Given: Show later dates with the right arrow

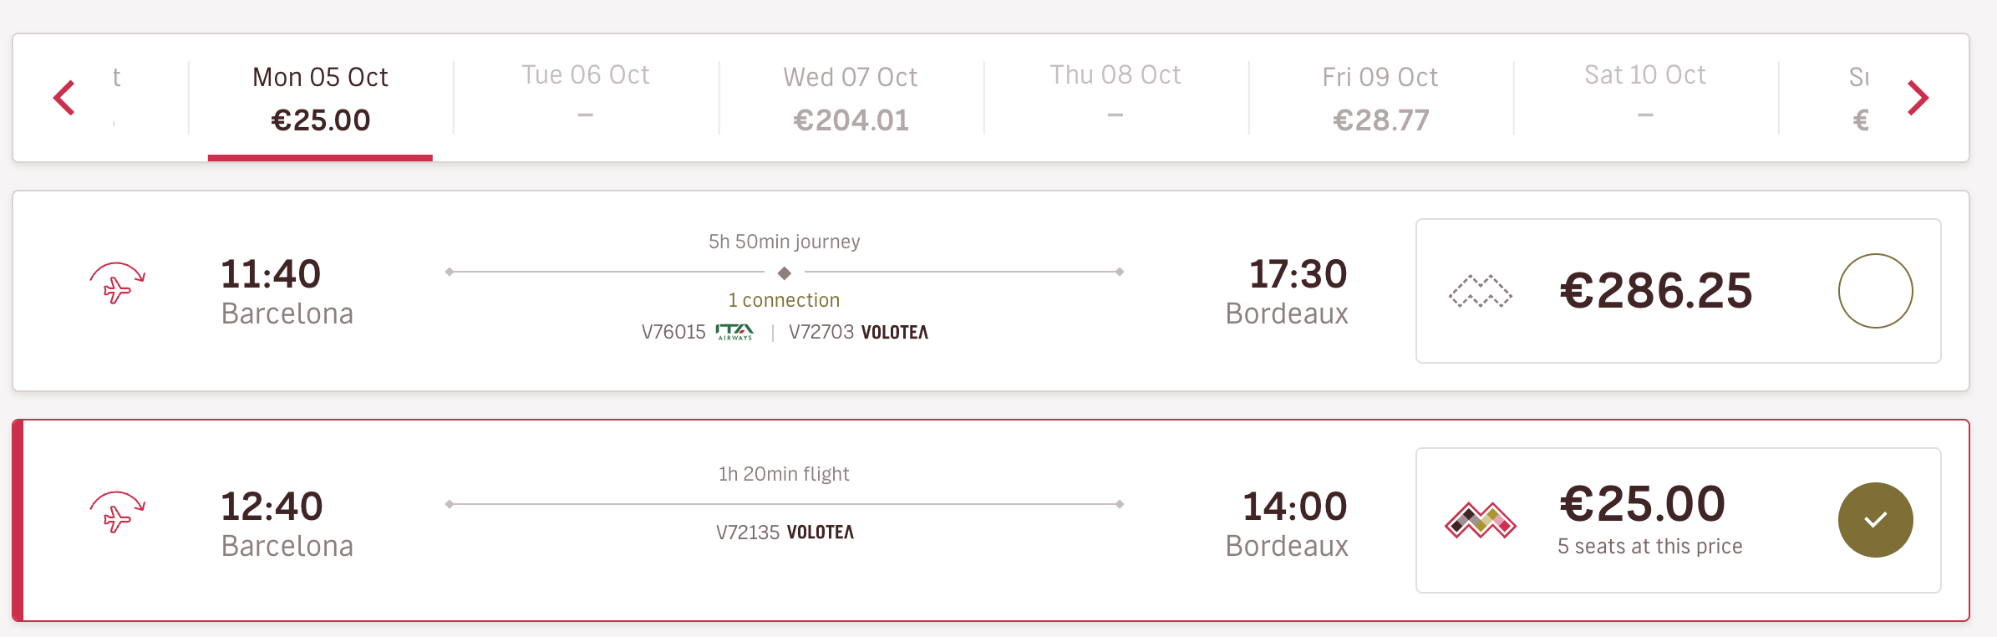Looking at the screenshot, I should pos(1918,98).
